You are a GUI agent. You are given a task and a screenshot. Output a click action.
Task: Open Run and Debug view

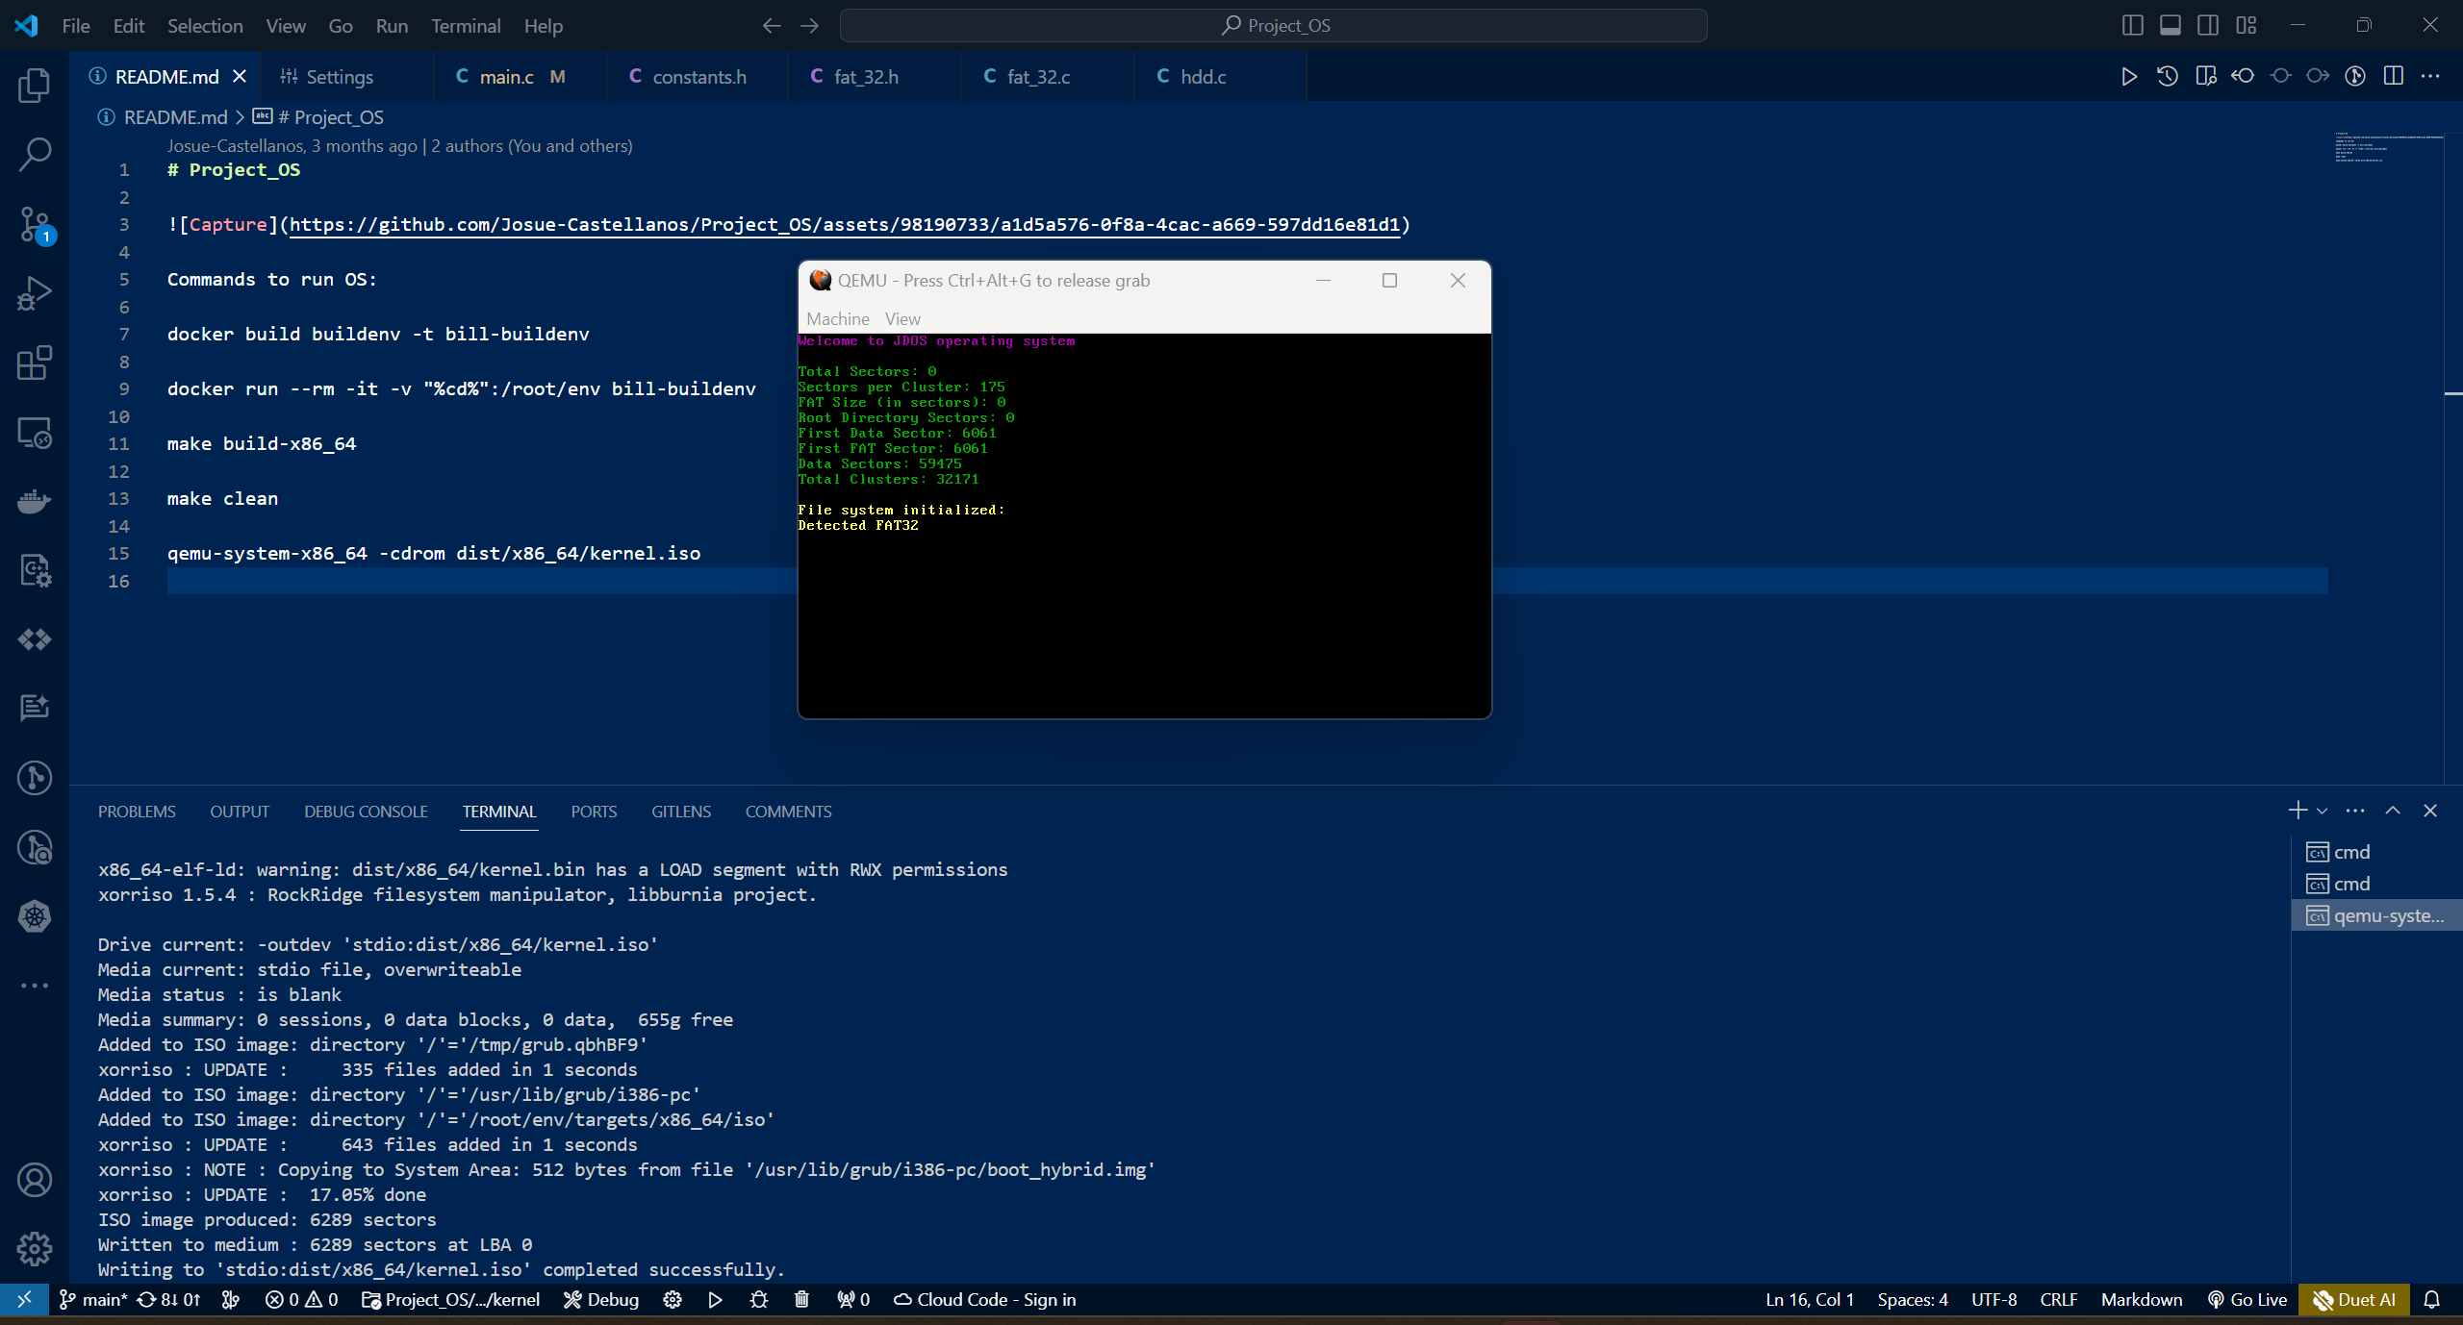pyautogui.click(x=35, y=293)
